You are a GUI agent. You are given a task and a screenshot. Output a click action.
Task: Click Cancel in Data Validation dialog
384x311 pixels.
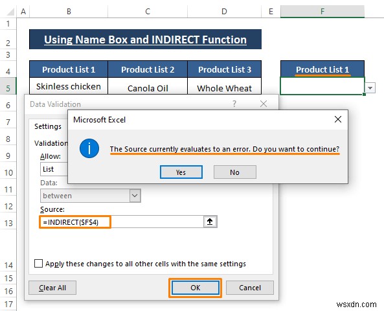click(249, 288)
